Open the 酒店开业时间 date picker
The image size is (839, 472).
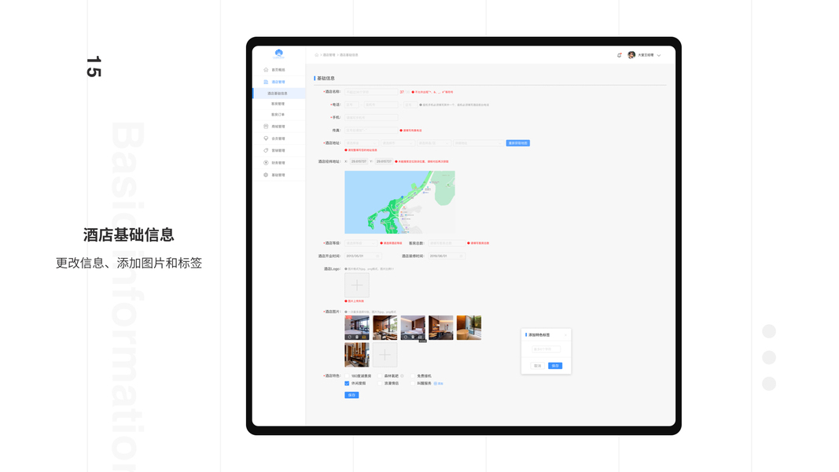[362, 256]
